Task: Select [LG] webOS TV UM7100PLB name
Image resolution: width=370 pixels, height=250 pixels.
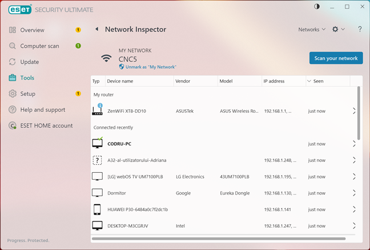Action: 135,177
